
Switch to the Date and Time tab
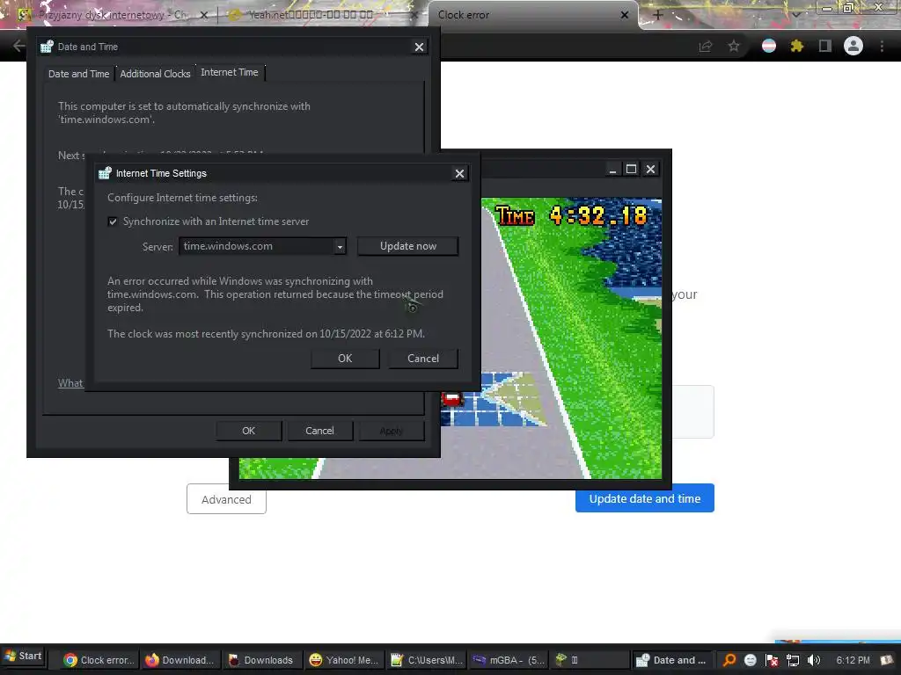[78, 74]
